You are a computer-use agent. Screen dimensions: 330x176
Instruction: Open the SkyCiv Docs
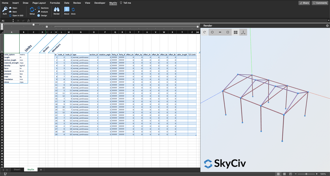pos(73,10)
